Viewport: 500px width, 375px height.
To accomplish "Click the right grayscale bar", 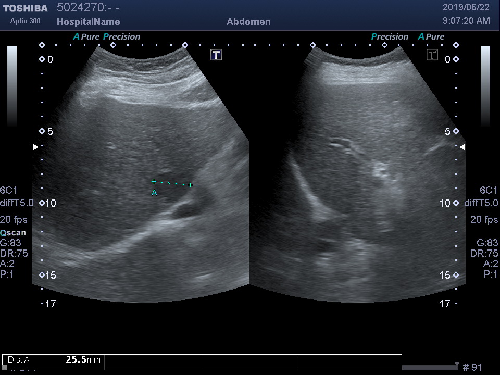I will 485,86.
